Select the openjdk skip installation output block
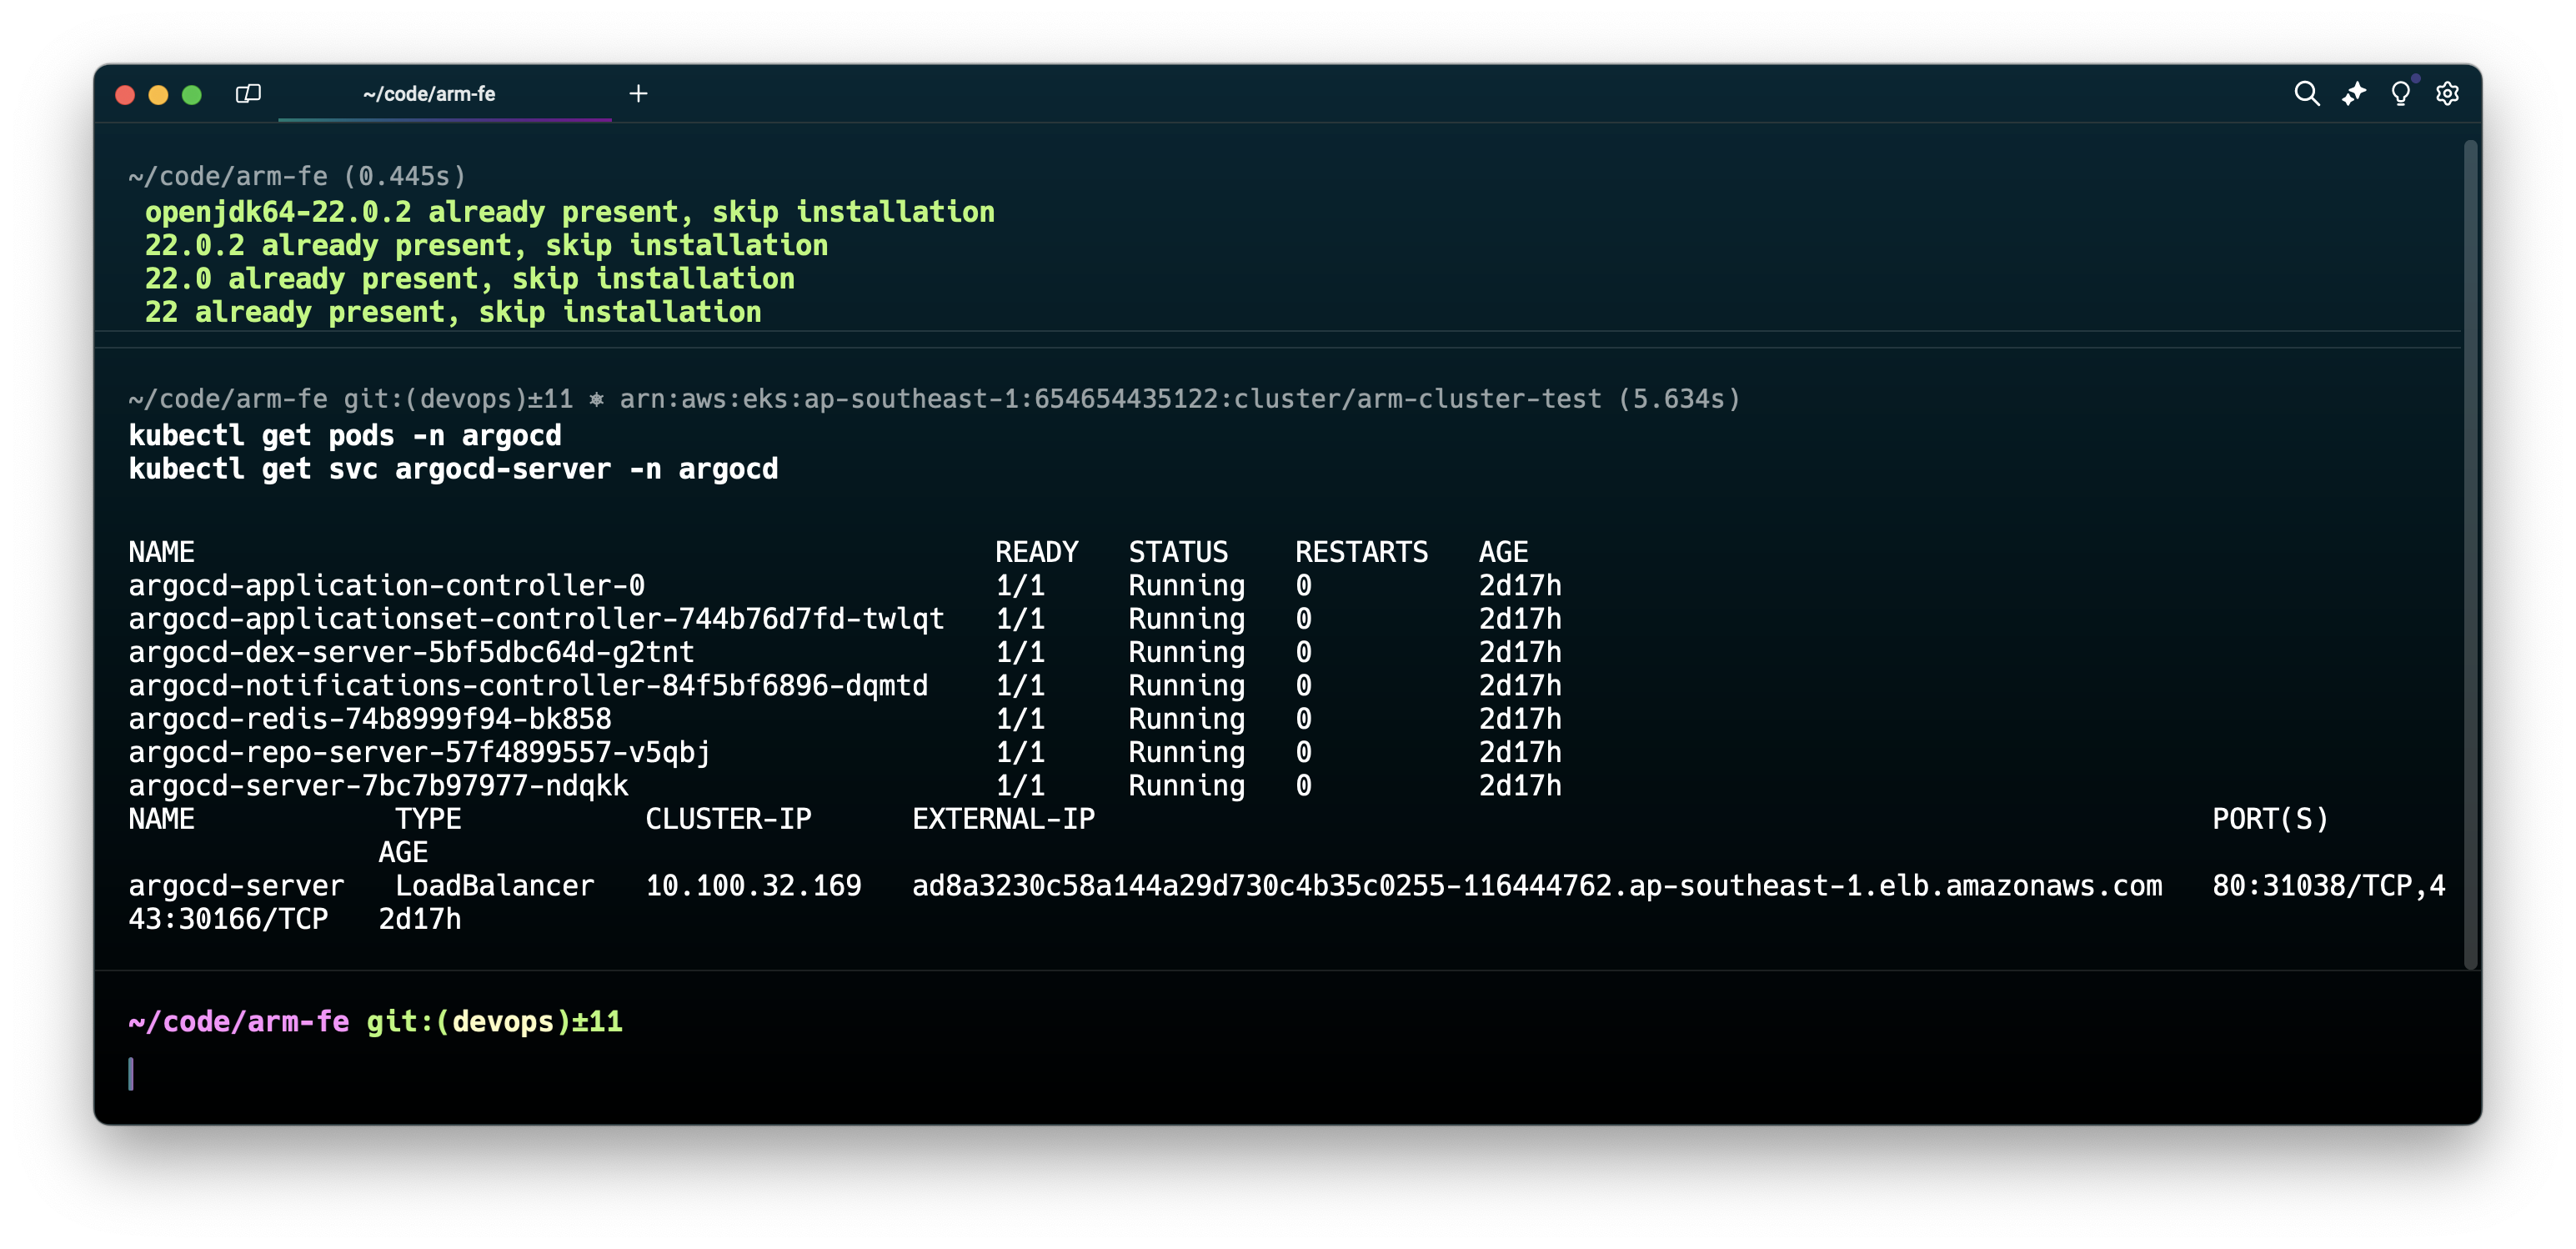Image resolution: width=2576 pixels, height=1249 pixels. 570,262
